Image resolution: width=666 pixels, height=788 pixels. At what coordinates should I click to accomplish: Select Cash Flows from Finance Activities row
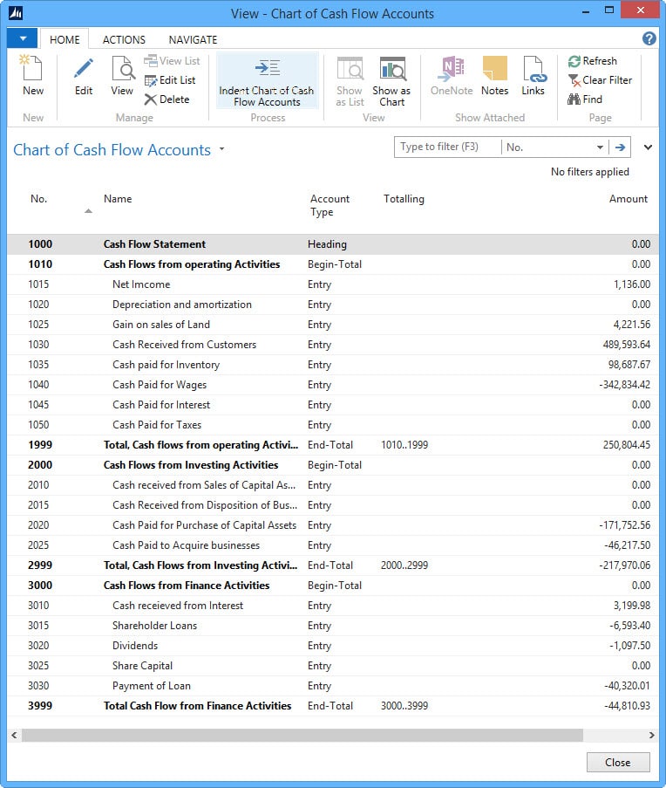333,586
